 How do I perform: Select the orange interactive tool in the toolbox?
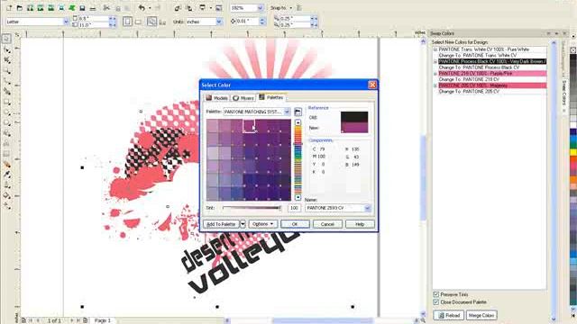6,164
